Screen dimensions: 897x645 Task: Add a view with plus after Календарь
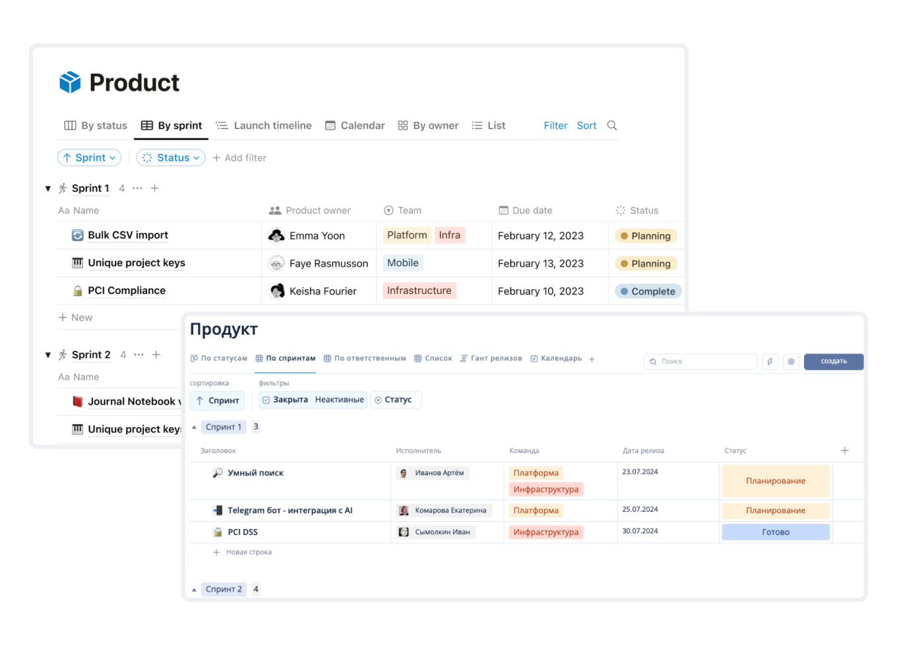pyautogui.click(x=592, y=359)
